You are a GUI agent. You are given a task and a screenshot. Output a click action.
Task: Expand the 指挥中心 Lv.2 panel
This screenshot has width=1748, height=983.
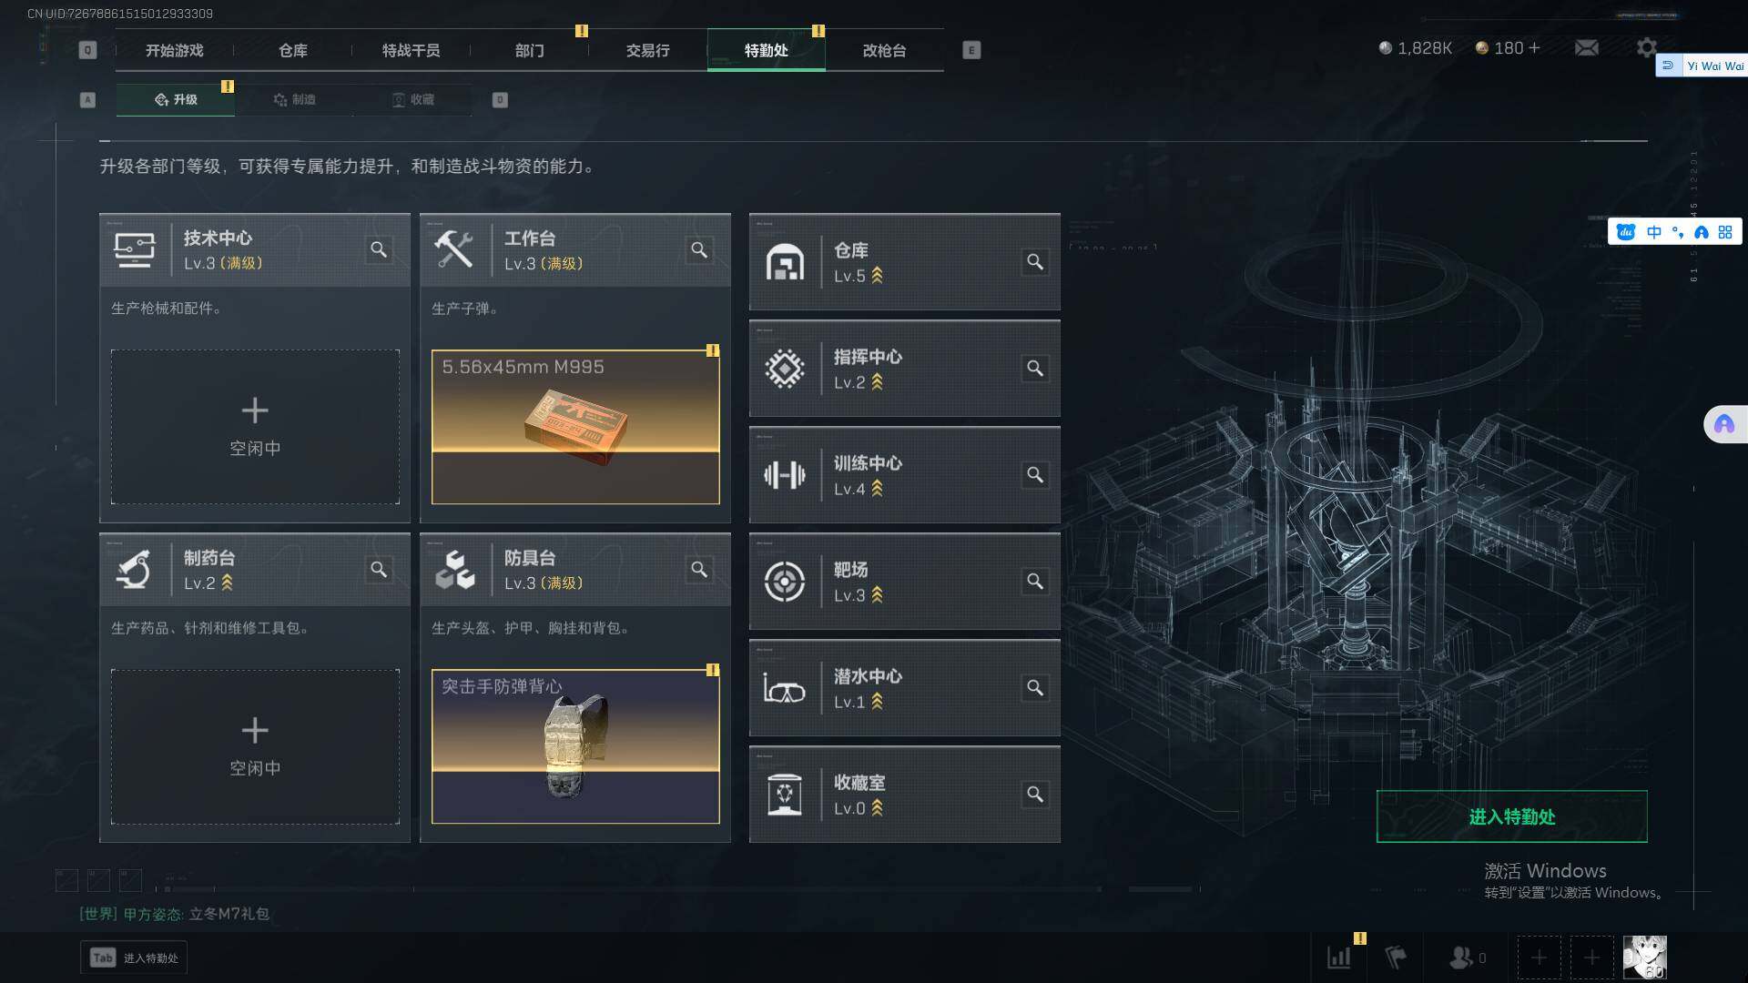(904, 369)
